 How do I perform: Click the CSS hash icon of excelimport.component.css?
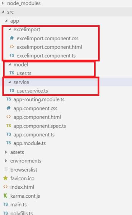click(x=12, y=38)
